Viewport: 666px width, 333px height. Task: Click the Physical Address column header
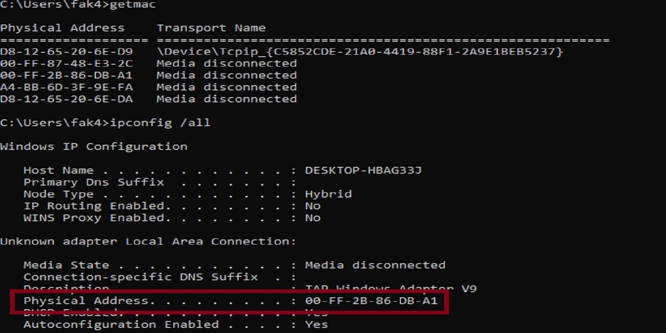tap(62, 28)
